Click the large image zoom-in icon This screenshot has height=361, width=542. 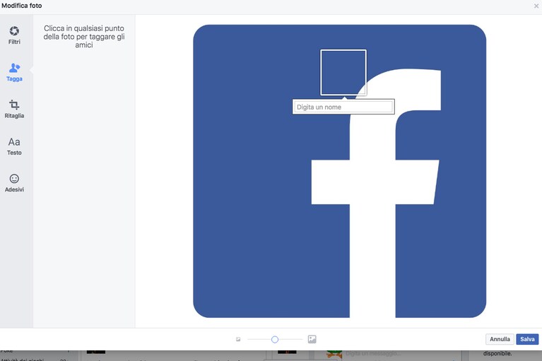[312, 339]
